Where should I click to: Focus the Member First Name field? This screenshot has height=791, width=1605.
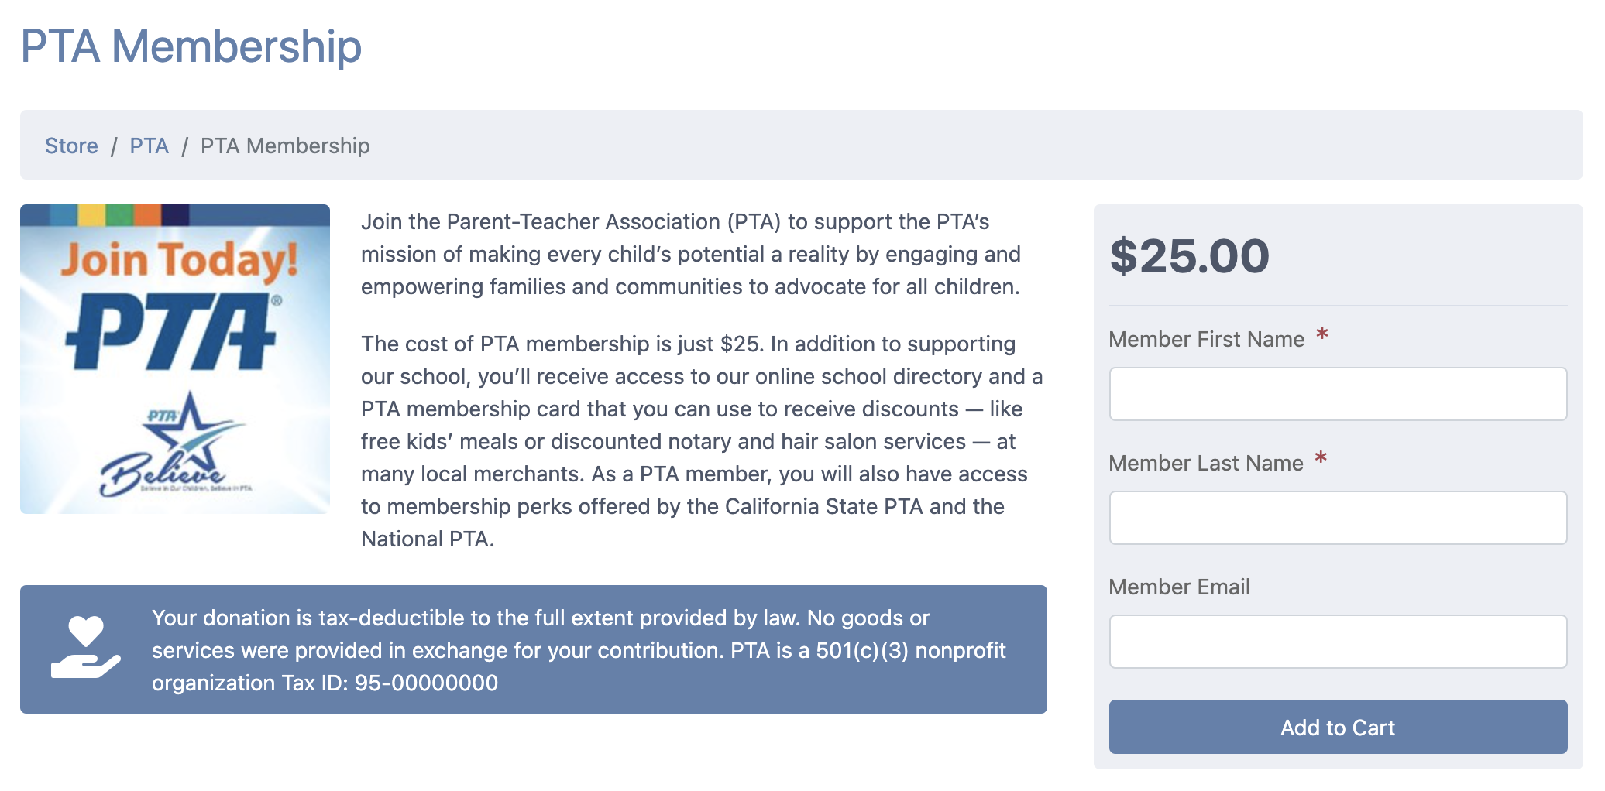point(1338,394)
